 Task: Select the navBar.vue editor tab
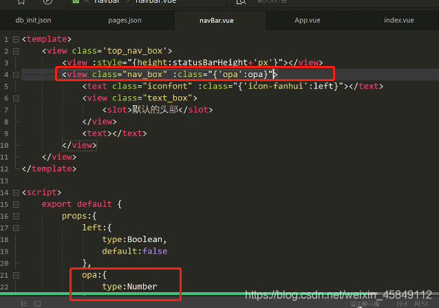tap(217, 21)
